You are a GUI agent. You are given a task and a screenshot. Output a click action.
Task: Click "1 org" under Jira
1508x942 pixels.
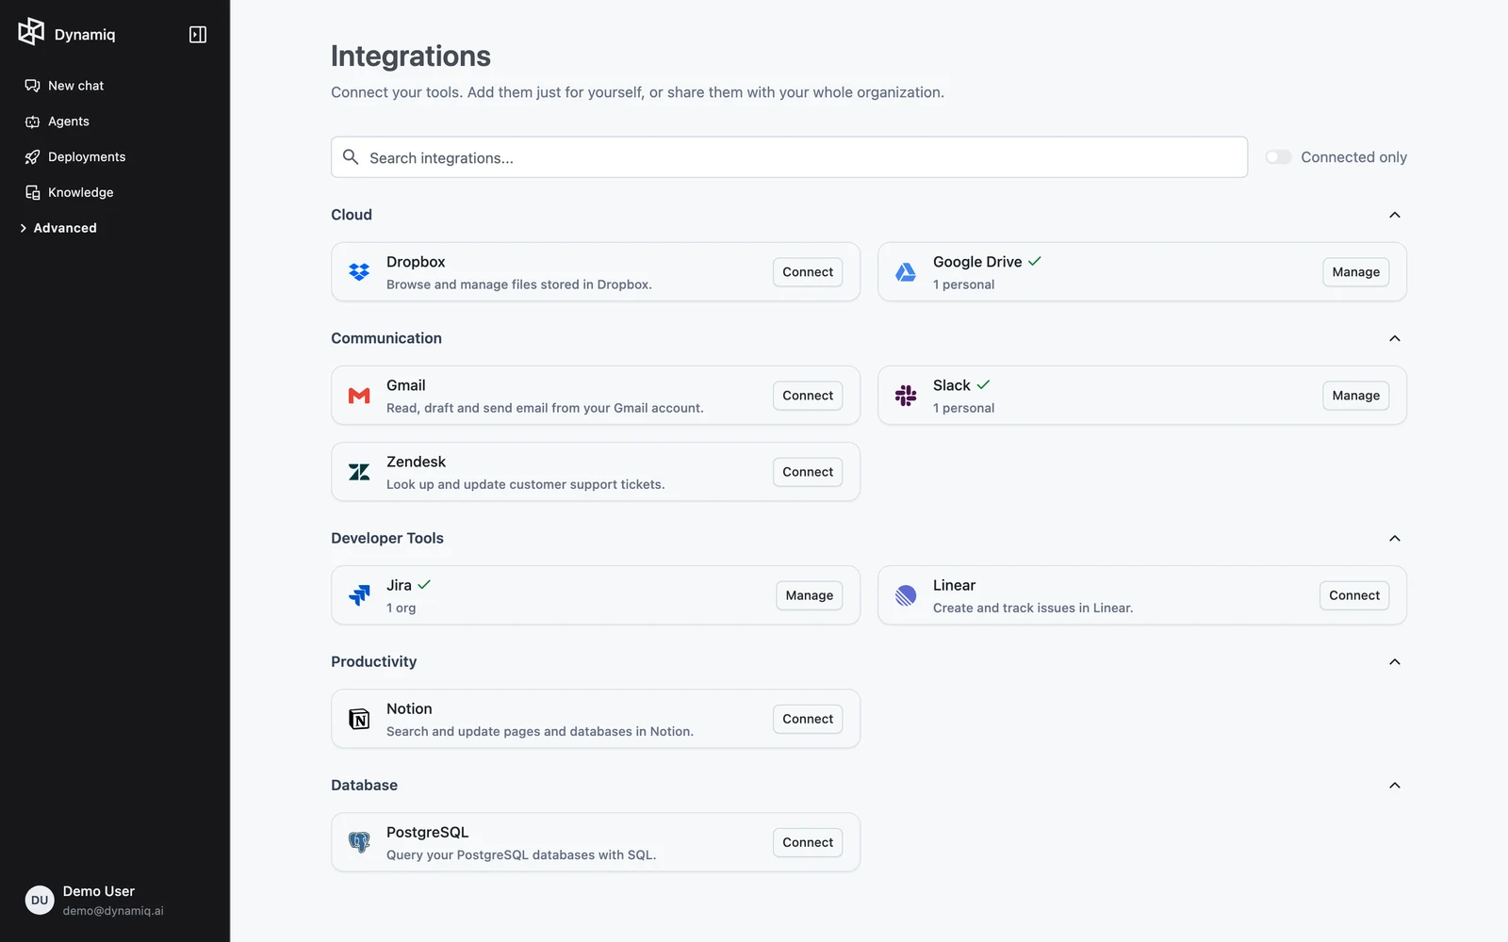(x=402, y=609)
